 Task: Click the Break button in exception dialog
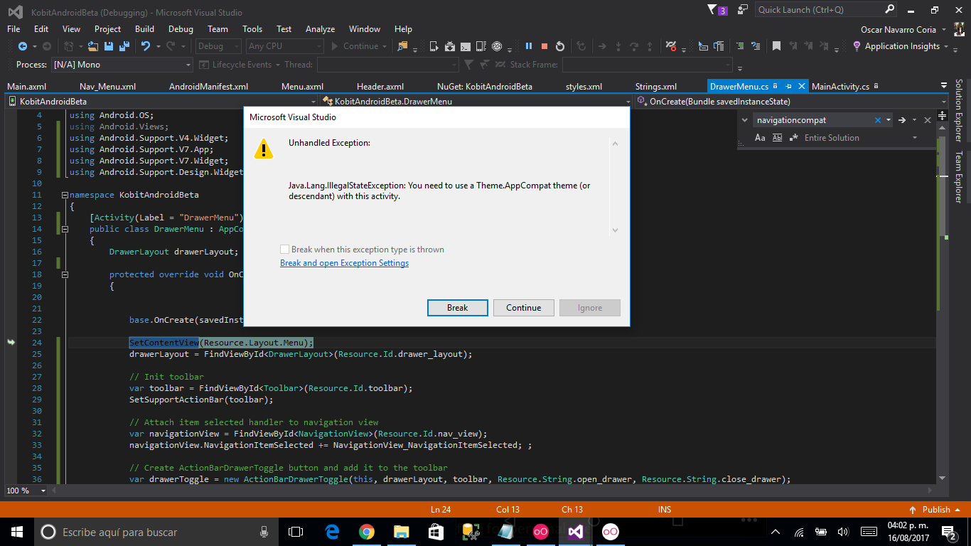457,308
